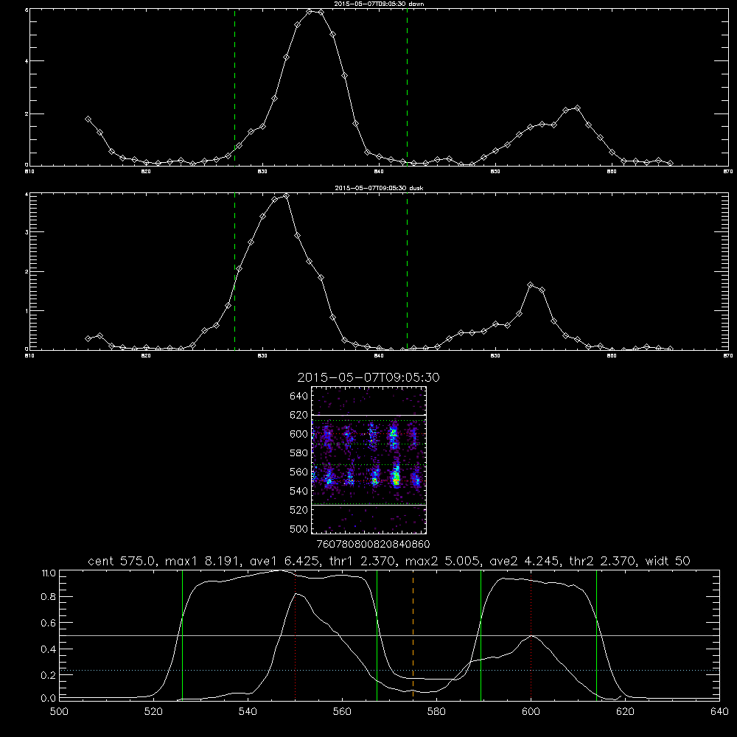Click the red dotted peak marker at 600
737x737 pixels.
[x=531, y=635]
